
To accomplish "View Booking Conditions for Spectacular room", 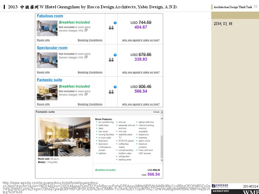I will [90, 72].
